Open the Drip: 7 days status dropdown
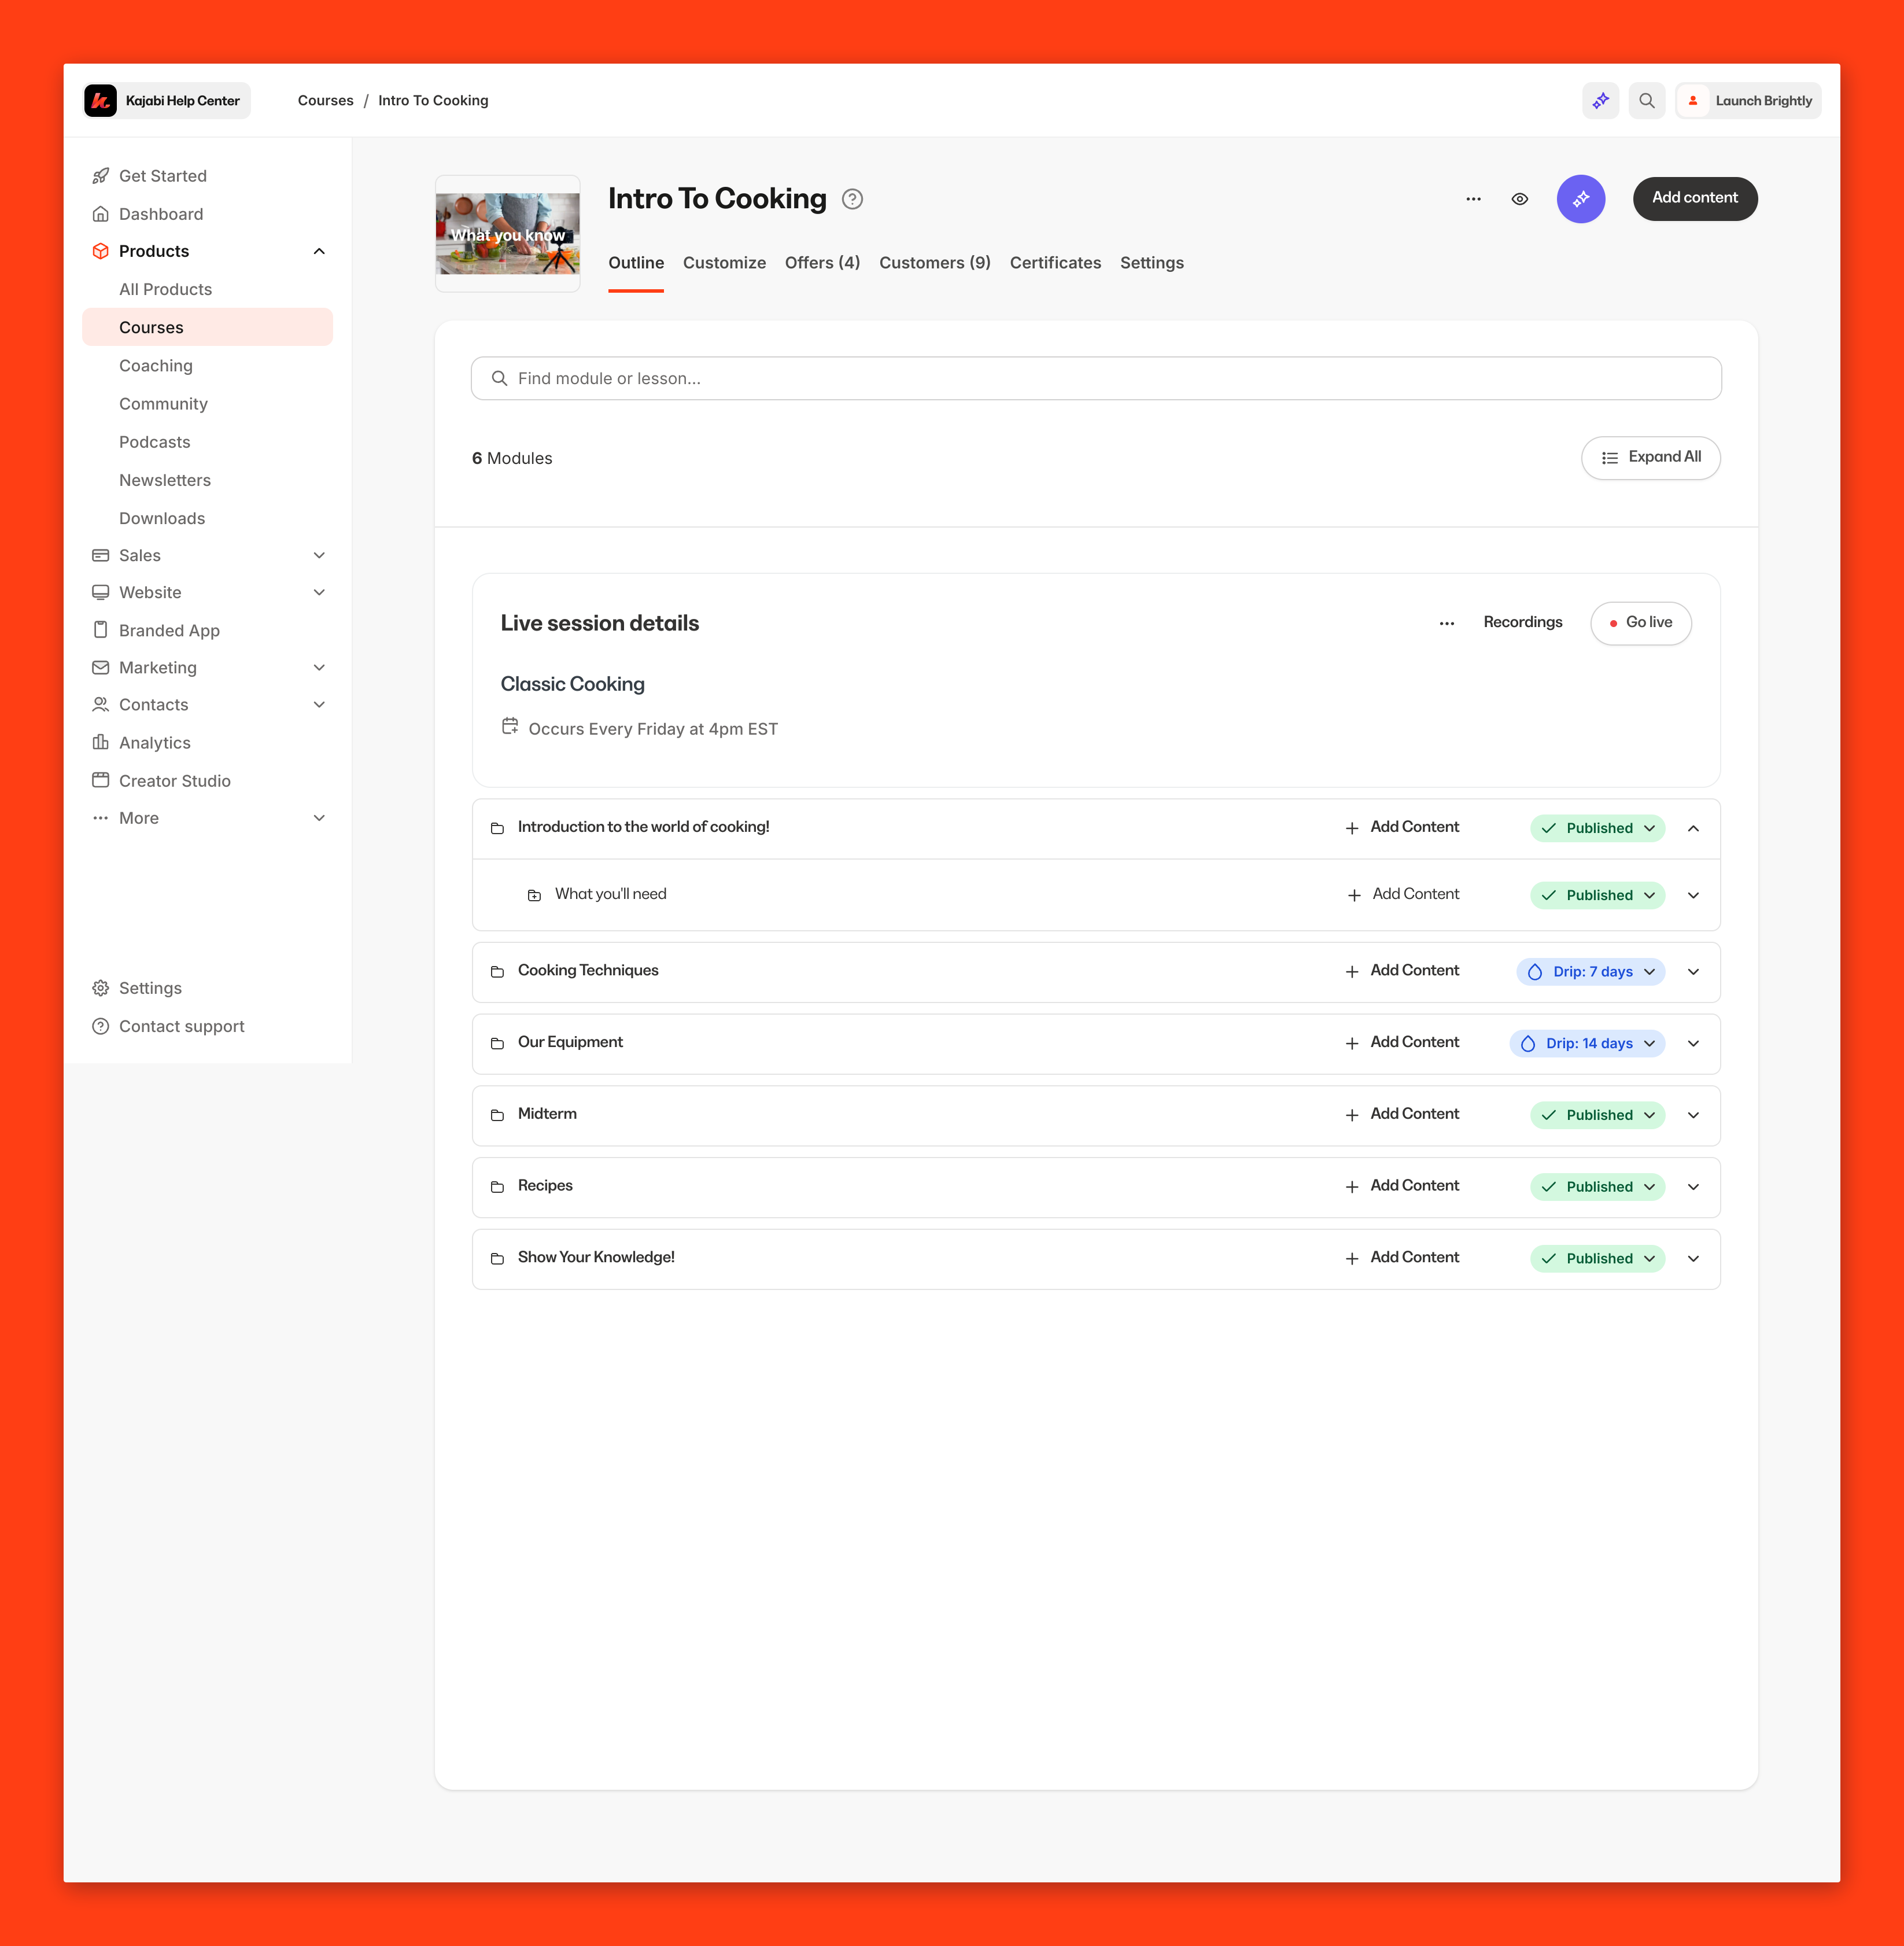The image size is (1904, 1946). tap(1590, 972)
